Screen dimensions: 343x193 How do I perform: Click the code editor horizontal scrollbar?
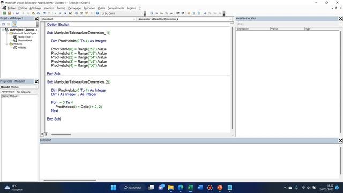click(x=61, y=135)
